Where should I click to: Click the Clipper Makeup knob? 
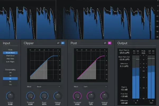tap(57, 96)
